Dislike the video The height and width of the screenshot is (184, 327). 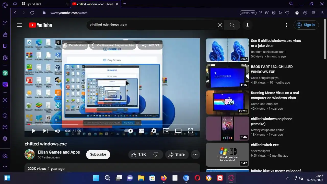click(156, 154)
